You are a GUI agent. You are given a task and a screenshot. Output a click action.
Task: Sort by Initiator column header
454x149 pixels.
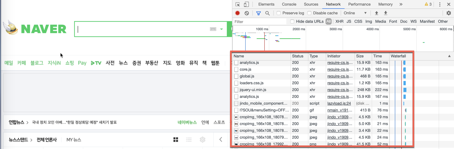coord(340,56)
